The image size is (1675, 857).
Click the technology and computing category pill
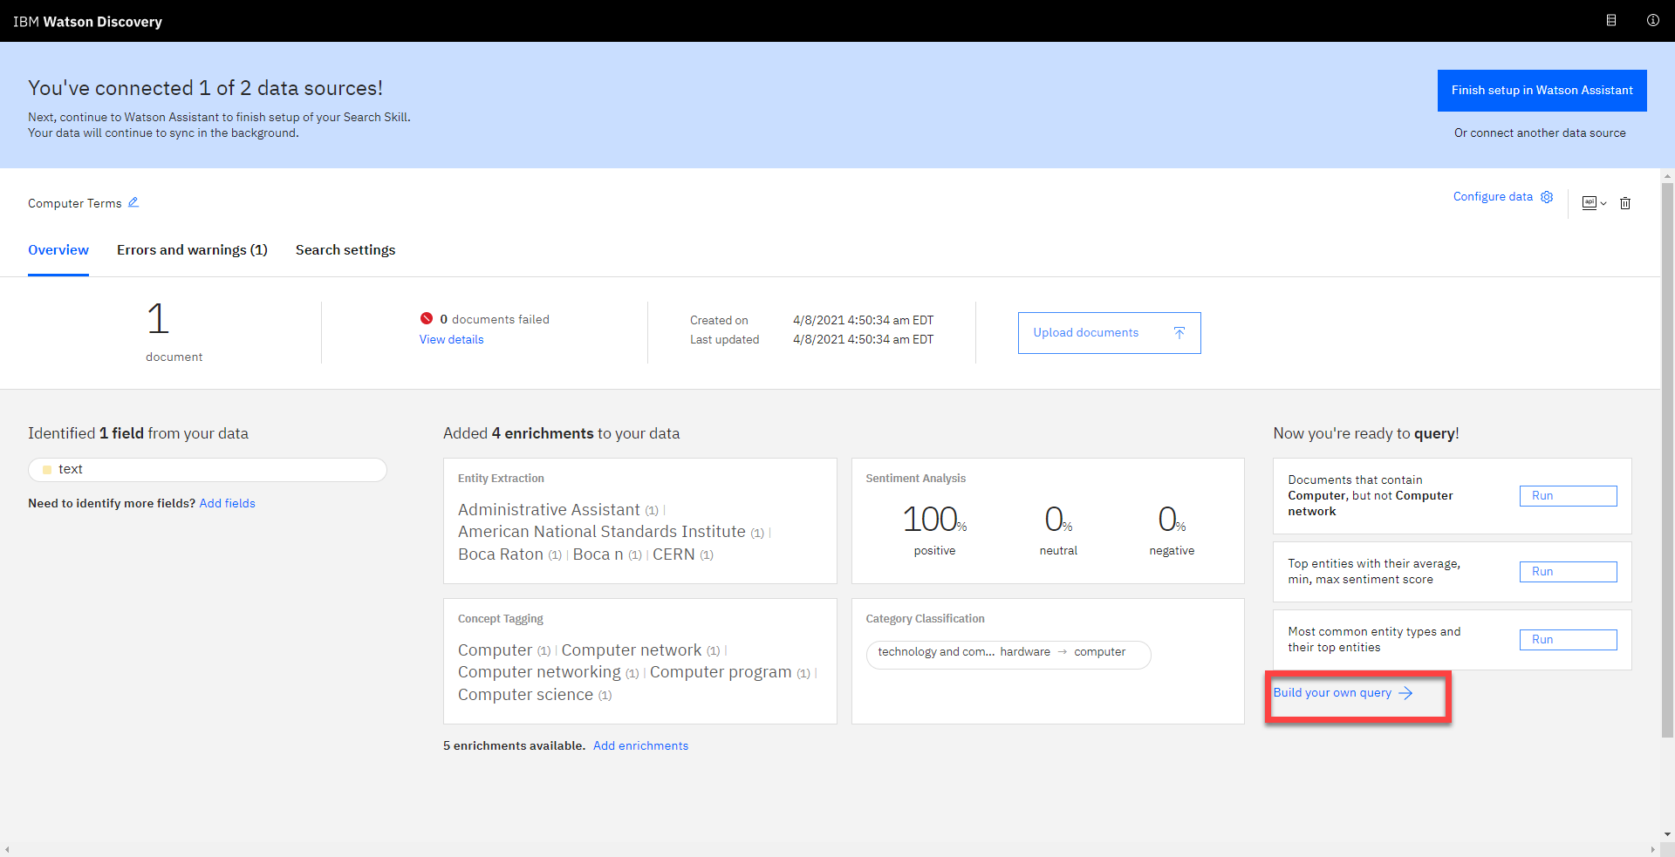[1008, 655]
